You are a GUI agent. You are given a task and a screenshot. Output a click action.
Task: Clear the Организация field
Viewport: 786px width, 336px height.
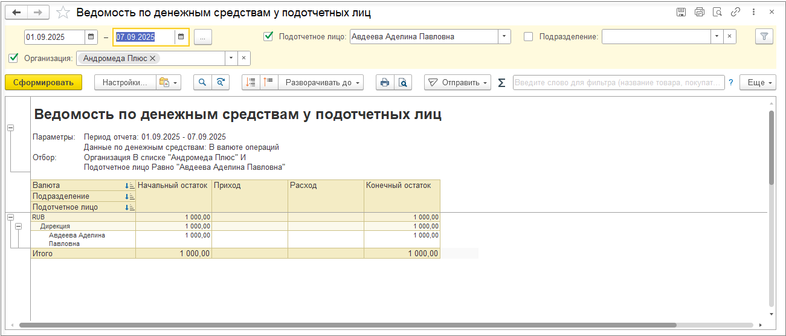click(243, 58)
